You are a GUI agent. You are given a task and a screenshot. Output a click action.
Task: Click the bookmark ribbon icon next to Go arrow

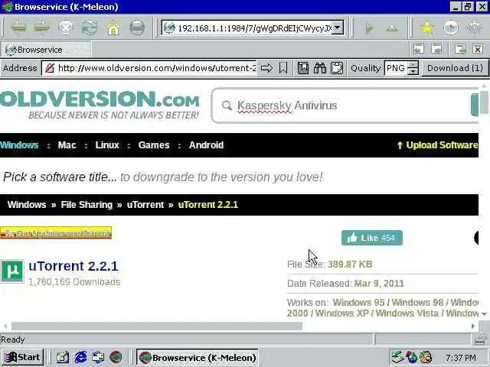[283, 68]
